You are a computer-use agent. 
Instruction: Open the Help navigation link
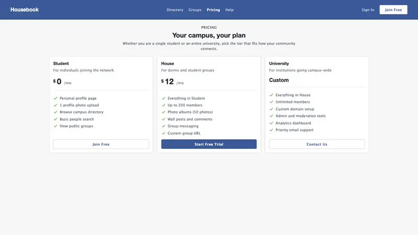229,10
